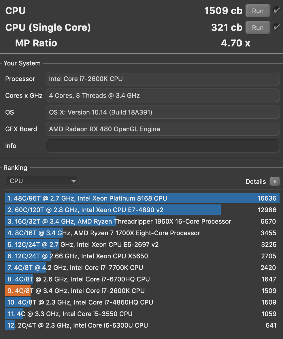Image resolution: width=283 pixels, height=339 pixels.
Task: Select the Core i7-4850HQ ranking row
Action: (x=142, y=302)
